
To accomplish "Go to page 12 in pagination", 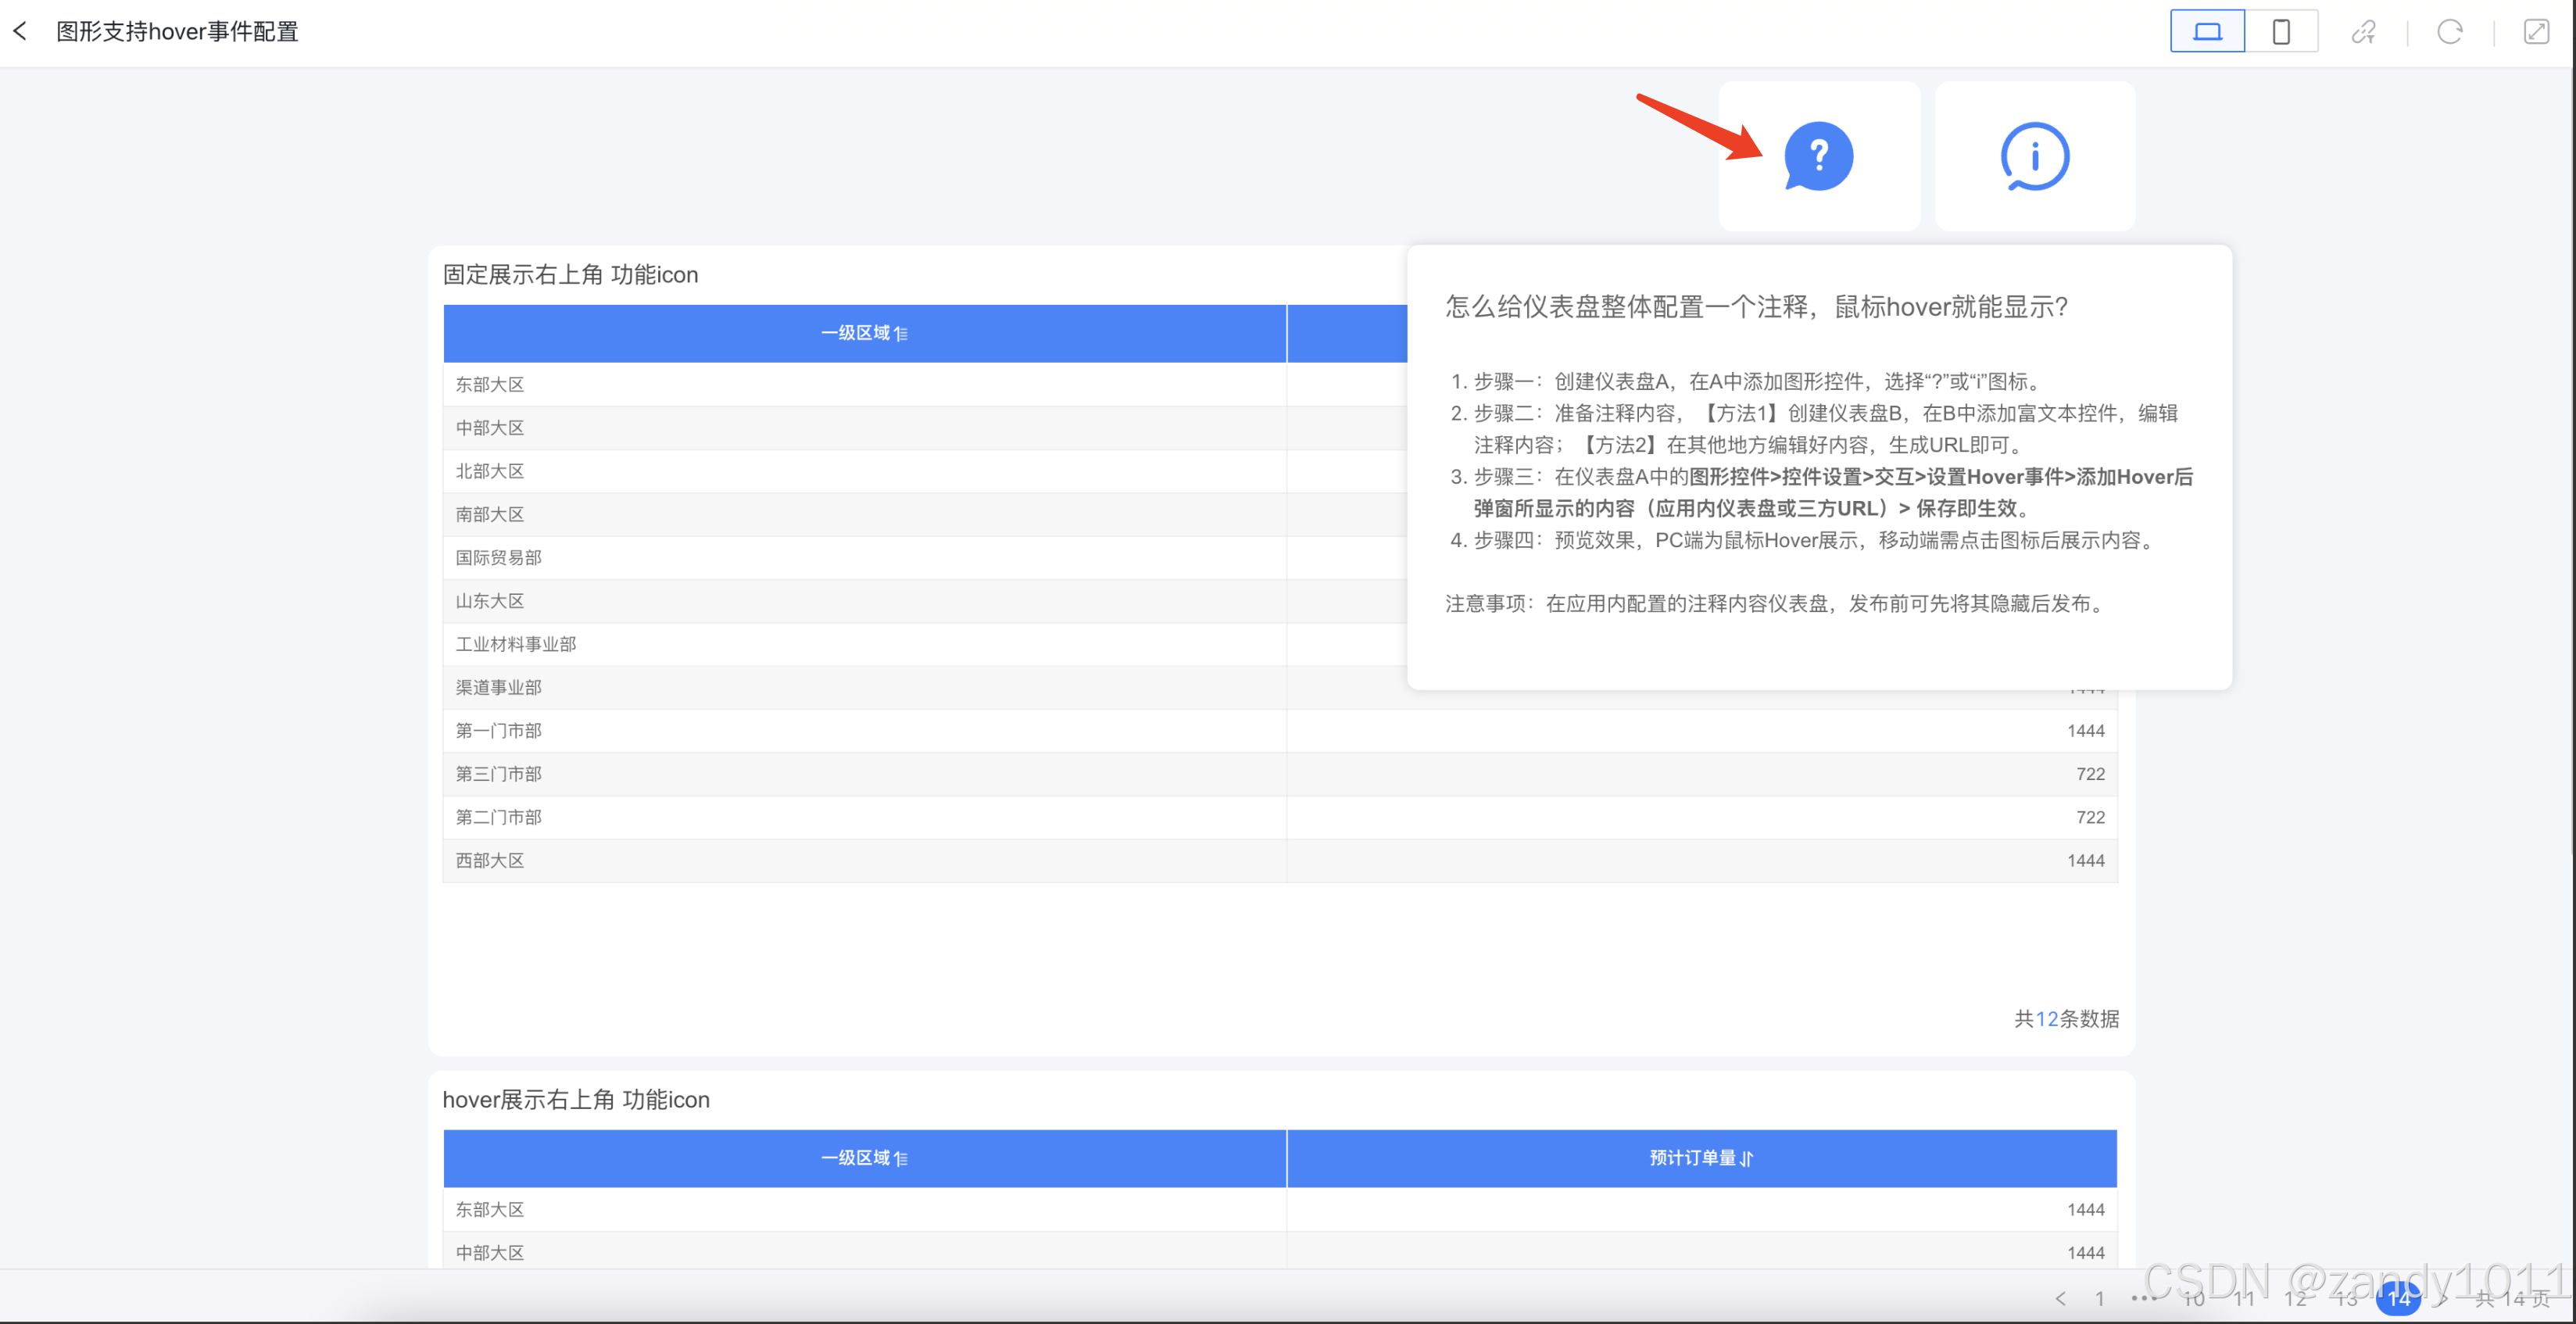I will (x=2295, y=1298).
